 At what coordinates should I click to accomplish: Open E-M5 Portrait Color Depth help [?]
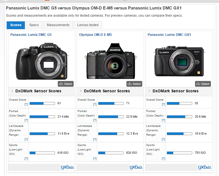[x=95, y=120]
